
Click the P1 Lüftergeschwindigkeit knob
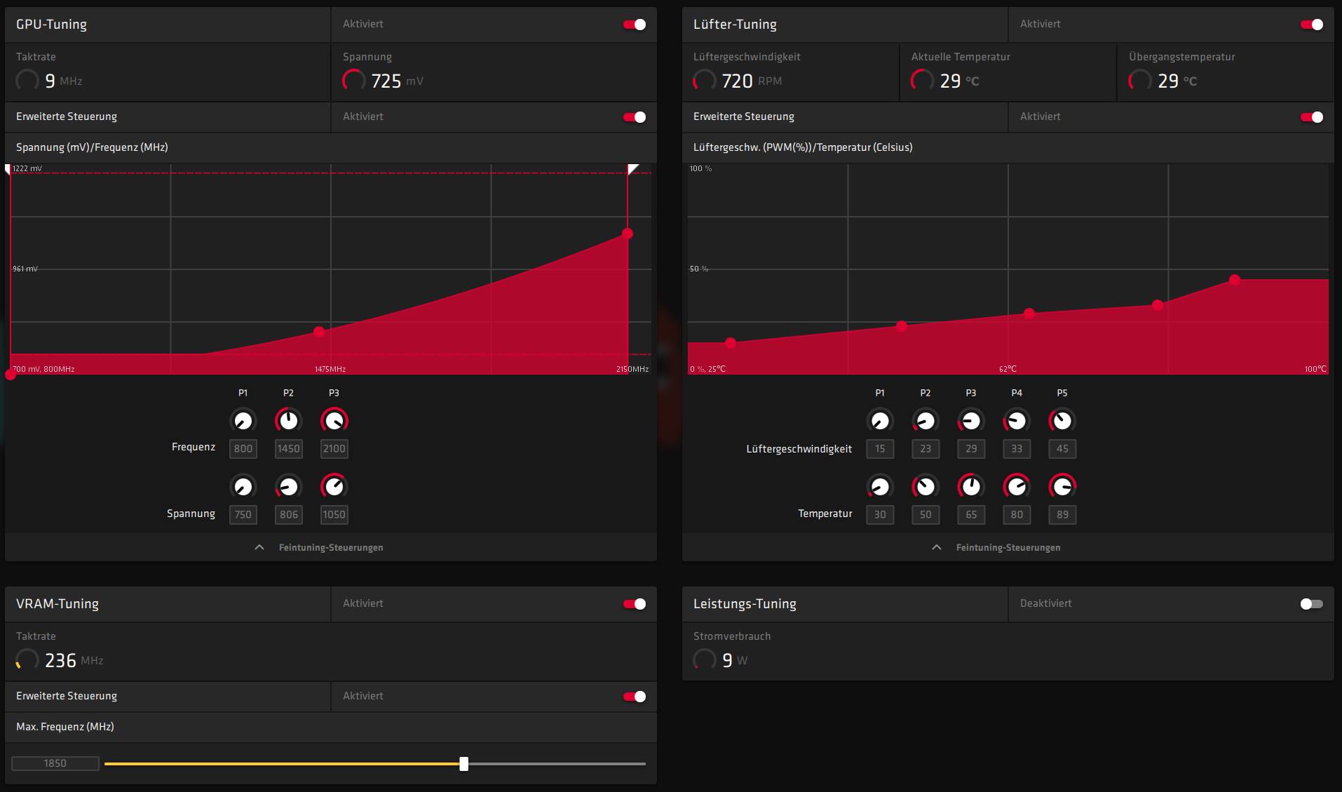[x=880, y=421]
